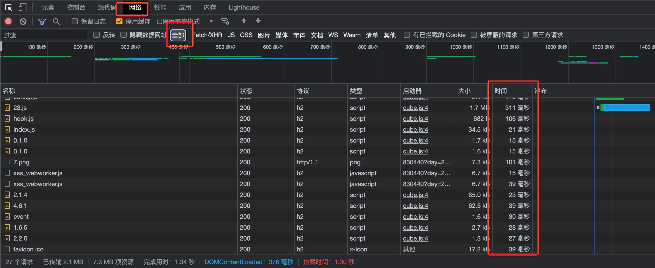
Task: Filter requests by 其他 type
Action: 390,35
